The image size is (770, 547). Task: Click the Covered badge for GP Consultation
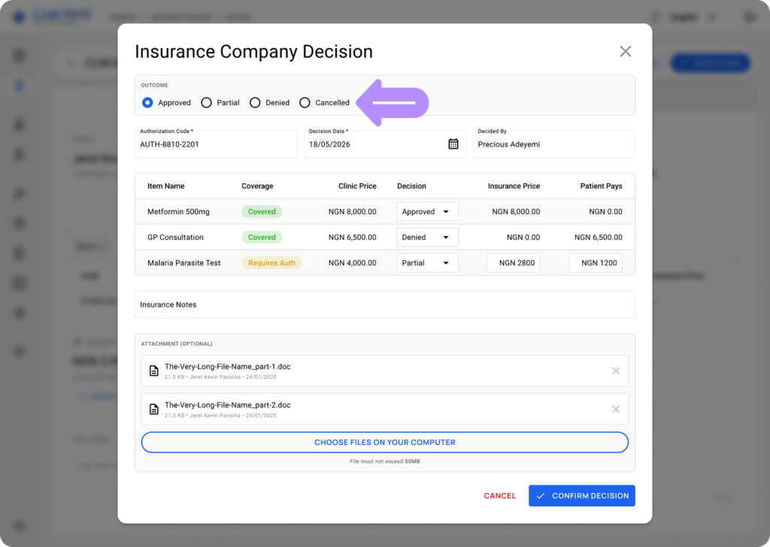pos(262,237)
